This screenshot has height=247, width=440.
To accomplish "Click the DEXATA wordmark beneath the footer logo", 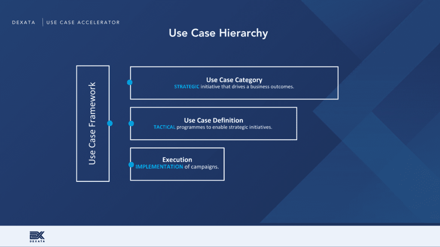I will click(x=37, y=241).
